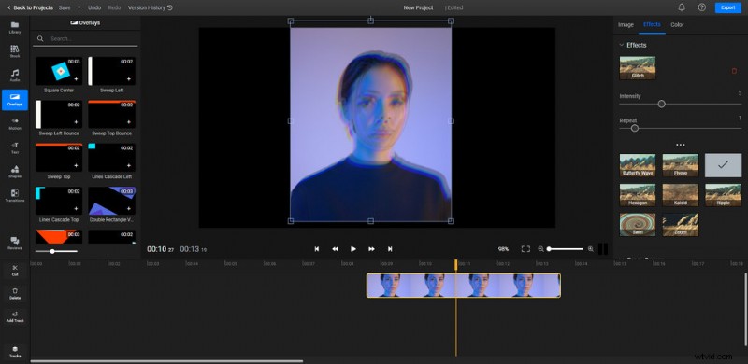Click the three-dots more options in Effects
Image resolution: width=748 pixels, height=364 pixels.
coord(681,145)
